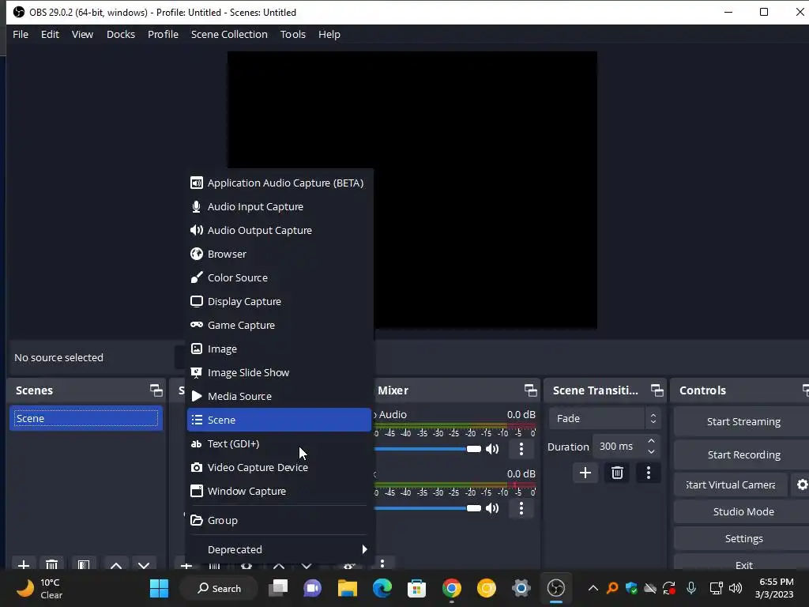Open taskbar Search box

(220, 588)
